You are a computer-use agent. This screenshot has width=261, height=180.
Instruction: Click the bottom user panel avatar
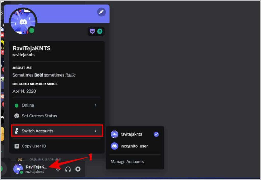[x=18, y=169]
